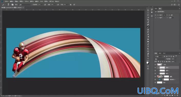Screen dimensions: 181x97
Task: Click the foreground white color swatch
Action: [x=147, y=63]
